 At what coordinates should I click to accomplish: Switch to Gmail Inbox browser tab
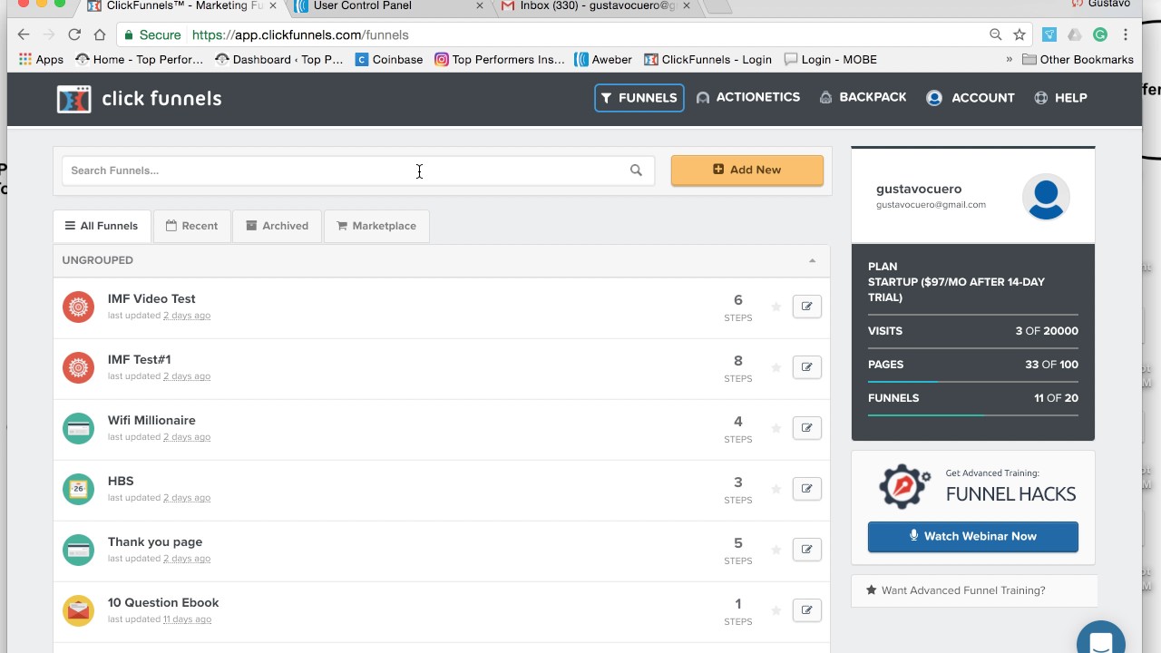tap(595, 5)
